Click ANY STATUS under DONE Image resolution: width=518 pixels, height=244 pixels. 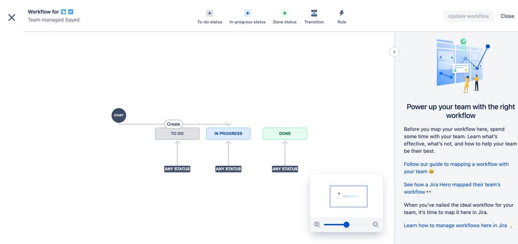(285, 169)
